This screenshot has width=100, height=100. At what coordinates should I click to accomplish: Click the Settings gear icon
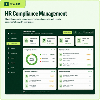8,72
